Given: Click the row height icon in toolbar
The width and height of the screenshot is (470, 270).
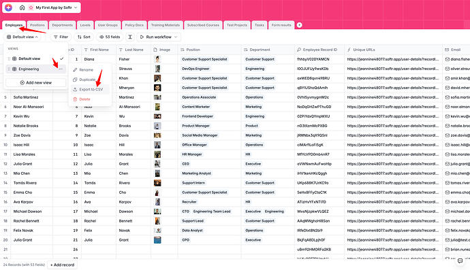Looking at the screenshot, I should 130,37.
